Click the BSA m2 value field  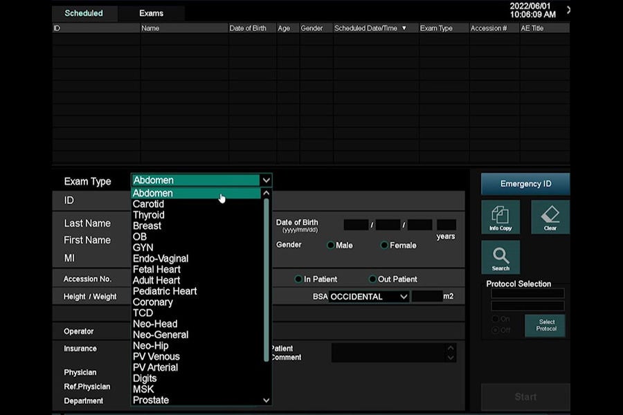click(427, 296)
